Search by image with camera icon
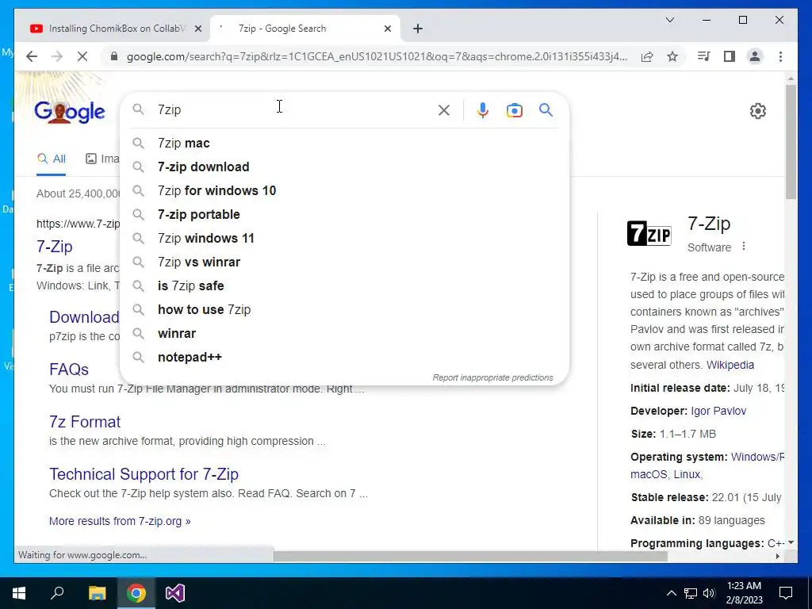812x609 pixels. [514, 110]
